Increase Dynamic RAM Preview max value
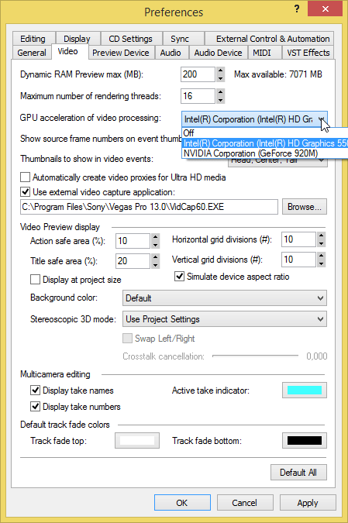This screenshot has height=523, width=348. (220, 71)
